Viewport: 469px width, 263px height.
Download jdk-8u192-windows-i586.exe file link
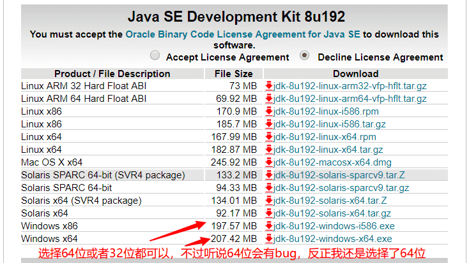[x=334, y=226]
